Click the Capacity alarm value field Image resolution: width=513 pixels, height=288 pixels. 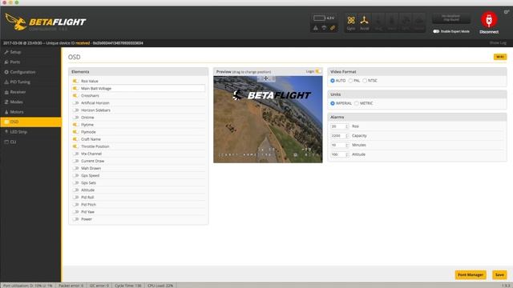click(x=340, y=135)
